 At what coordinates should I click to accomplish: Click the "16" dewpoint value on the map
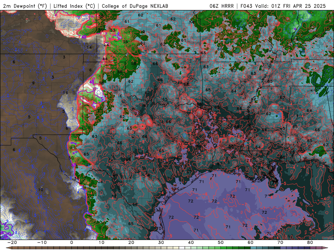tap(66, 92)
